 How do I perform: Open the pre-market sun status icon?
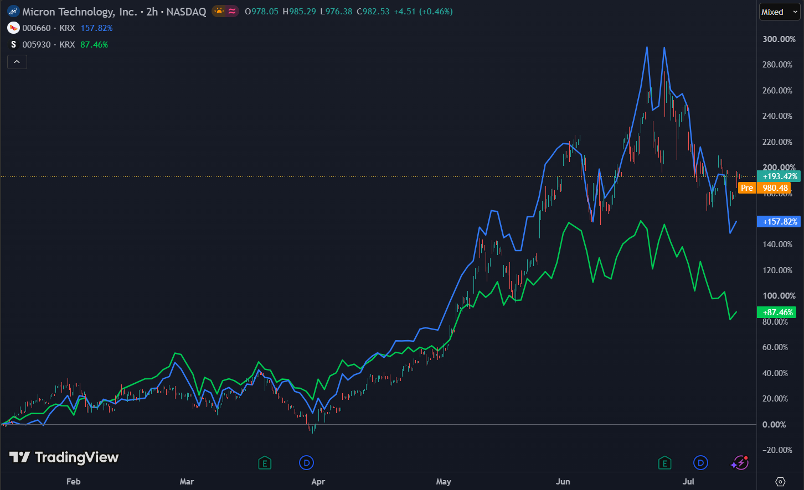[x=219, y=11]
